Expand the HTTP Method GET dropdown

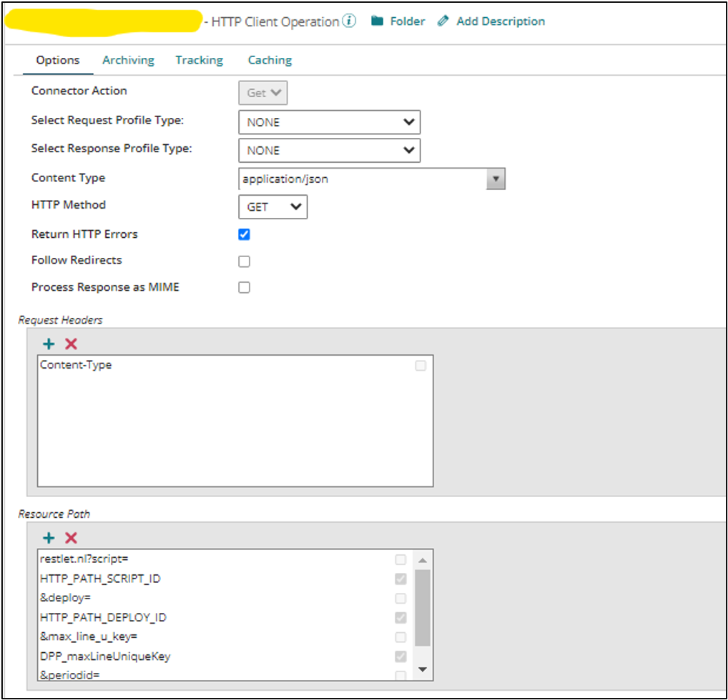[272, 207]
